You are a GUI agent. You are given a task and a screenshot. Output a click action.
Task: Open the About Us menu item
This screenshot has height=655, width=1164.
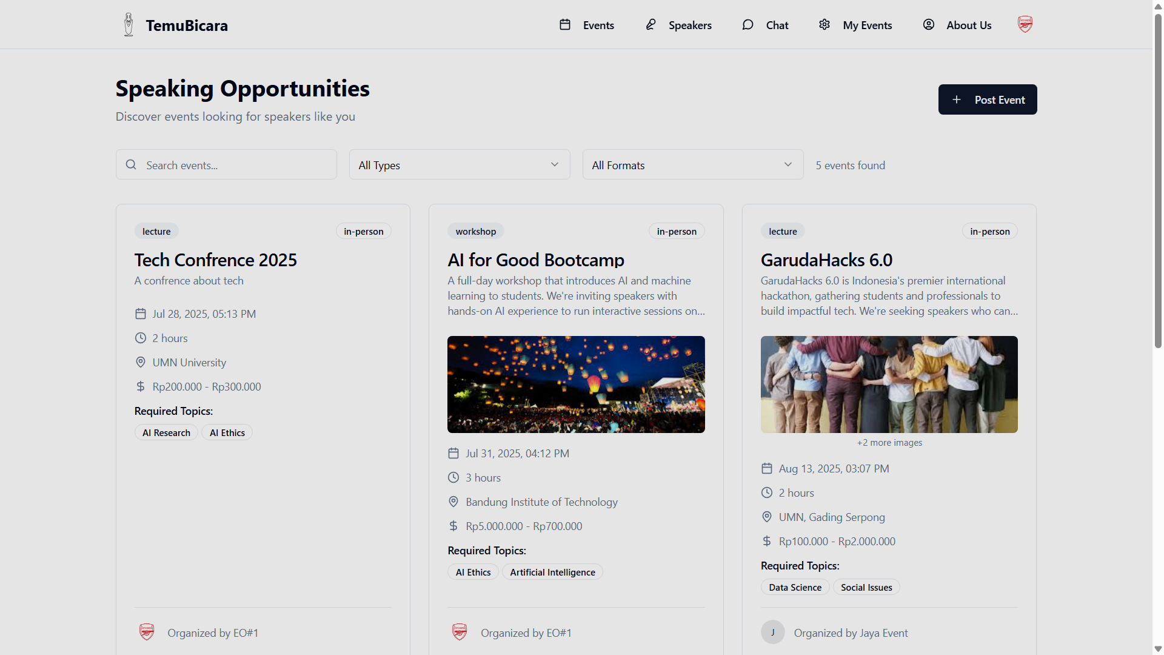969,25
